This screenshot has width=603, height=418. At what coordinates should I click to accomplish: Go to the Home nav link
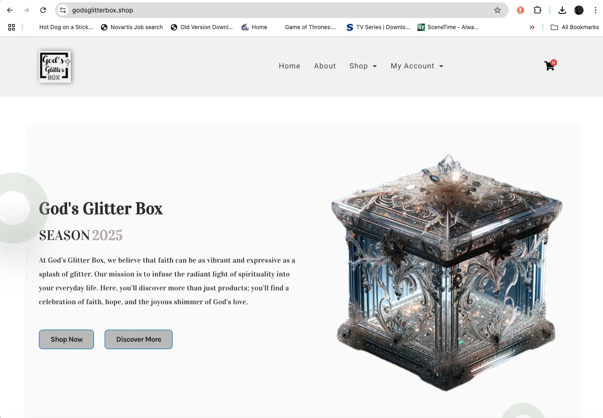coord(290,66)
